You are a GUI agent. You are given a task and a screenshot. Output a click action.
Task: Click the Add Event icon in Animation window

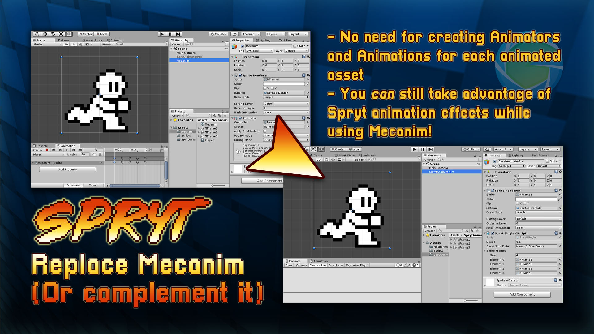click(101, 154)
